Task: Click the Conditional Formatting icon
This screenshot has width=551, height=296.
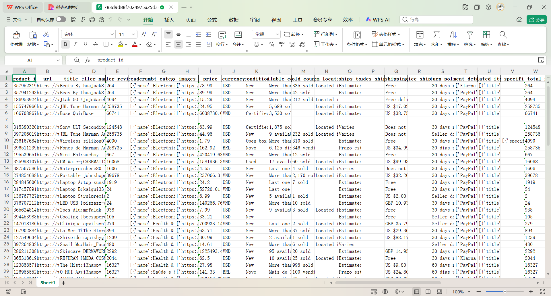Action: (x=357, y=35)
